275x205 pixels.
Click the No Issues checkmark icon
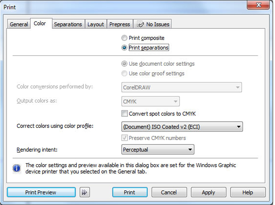pos(141,24)
